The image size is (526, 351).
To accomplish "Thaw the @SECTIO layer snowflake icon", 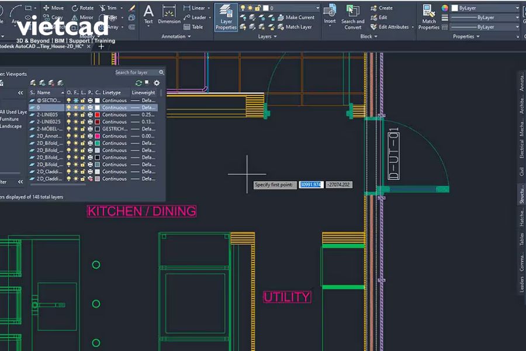I will point(76,101).
